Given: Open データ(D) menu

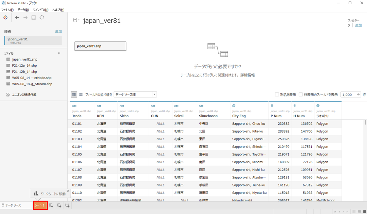Looking at the screenshot, I should pyautogui.click(x=23, y=10).
